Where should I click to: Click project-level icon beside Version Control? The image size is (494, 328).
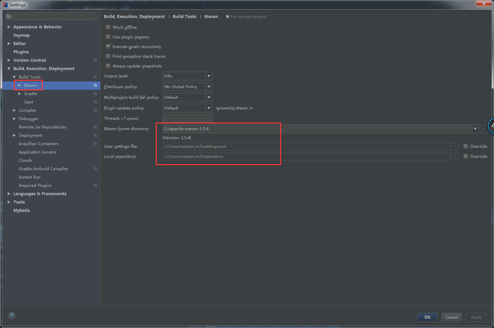pos(95,60)
